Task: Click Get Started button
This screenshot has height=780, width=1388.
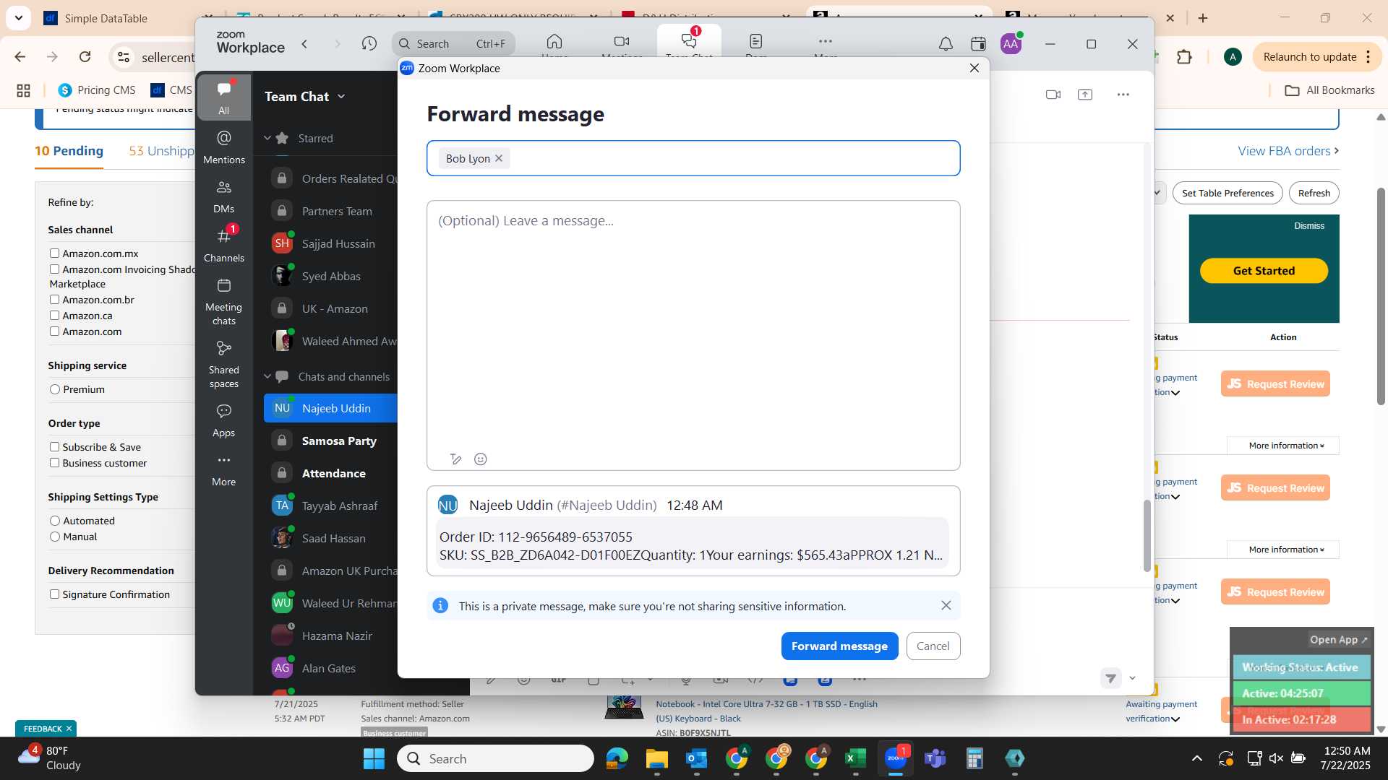Action: tap(1264, 271)
